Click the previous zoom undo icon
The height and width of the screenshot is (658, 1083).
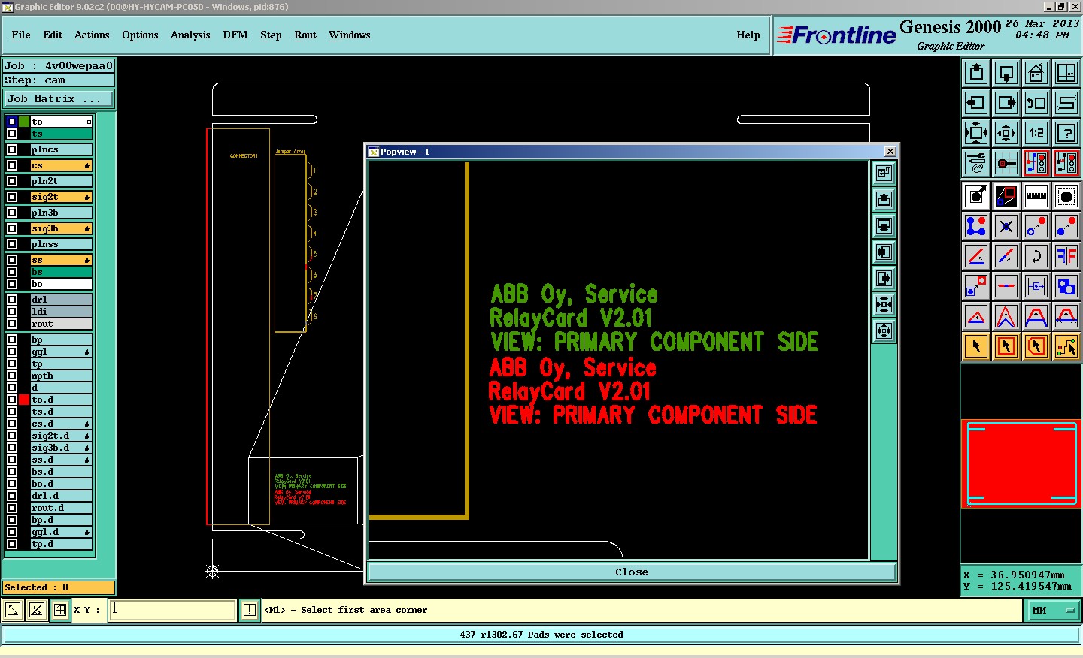coord(1036,103)
